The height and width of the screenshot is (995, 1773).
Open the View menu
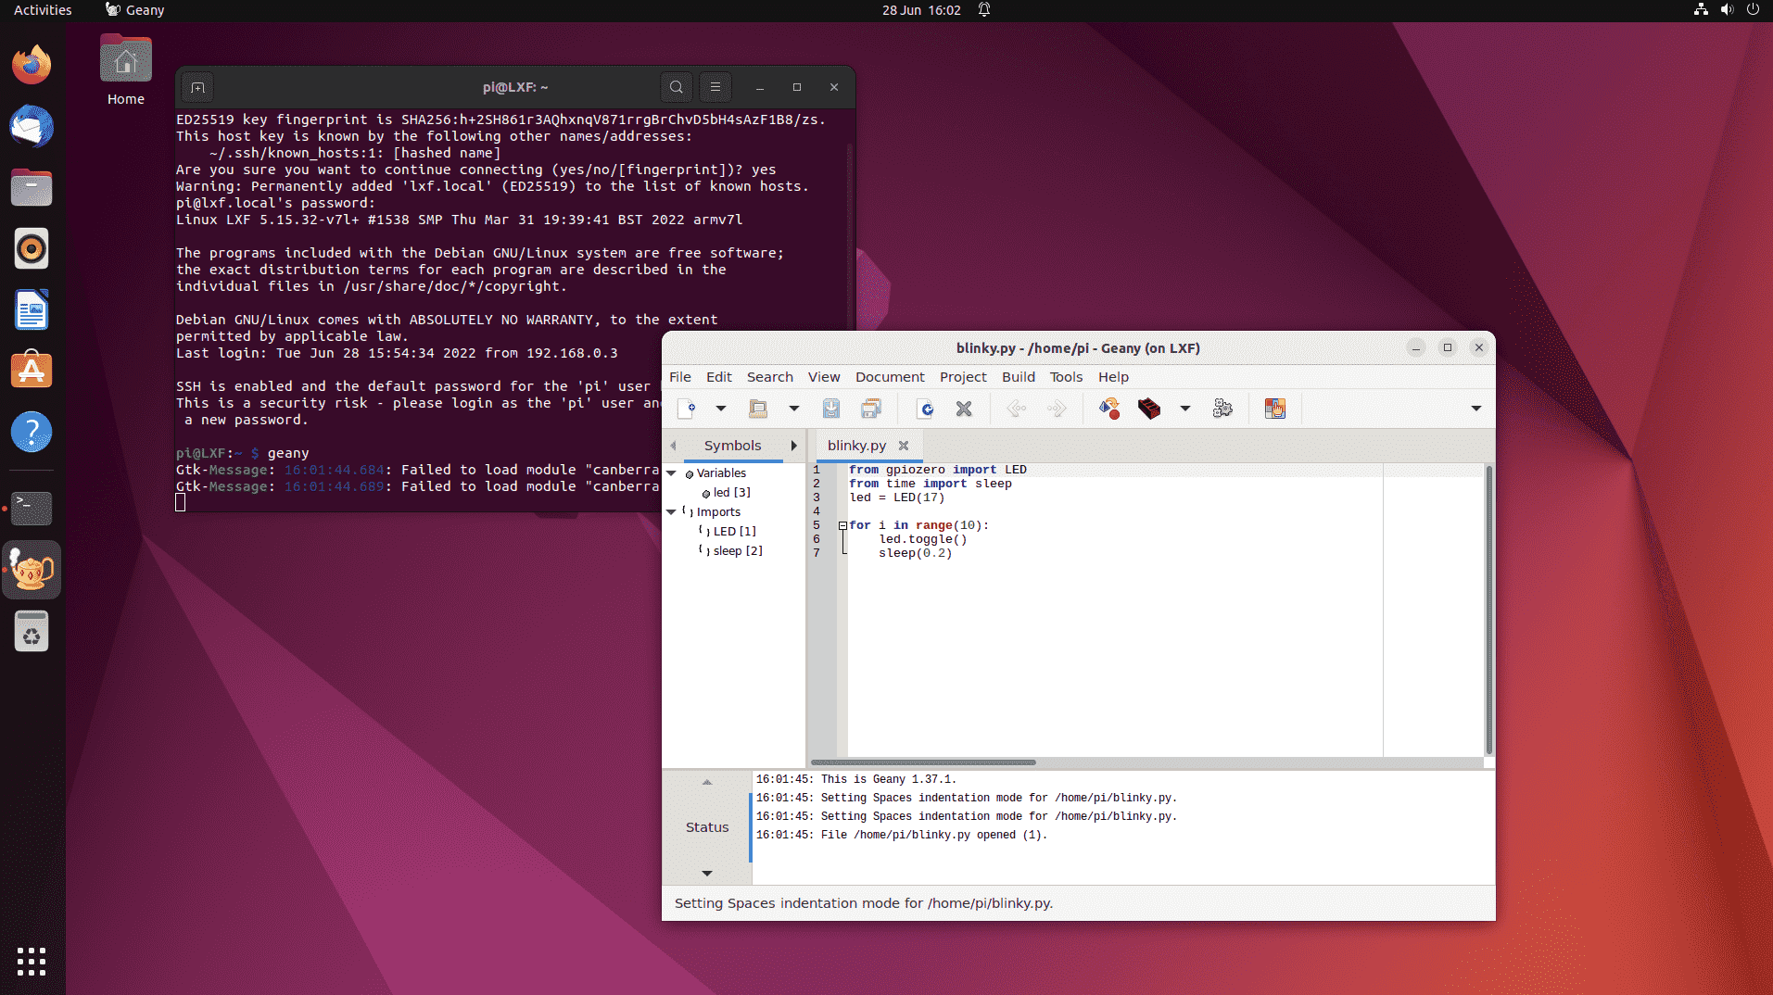tap(824, 377)
